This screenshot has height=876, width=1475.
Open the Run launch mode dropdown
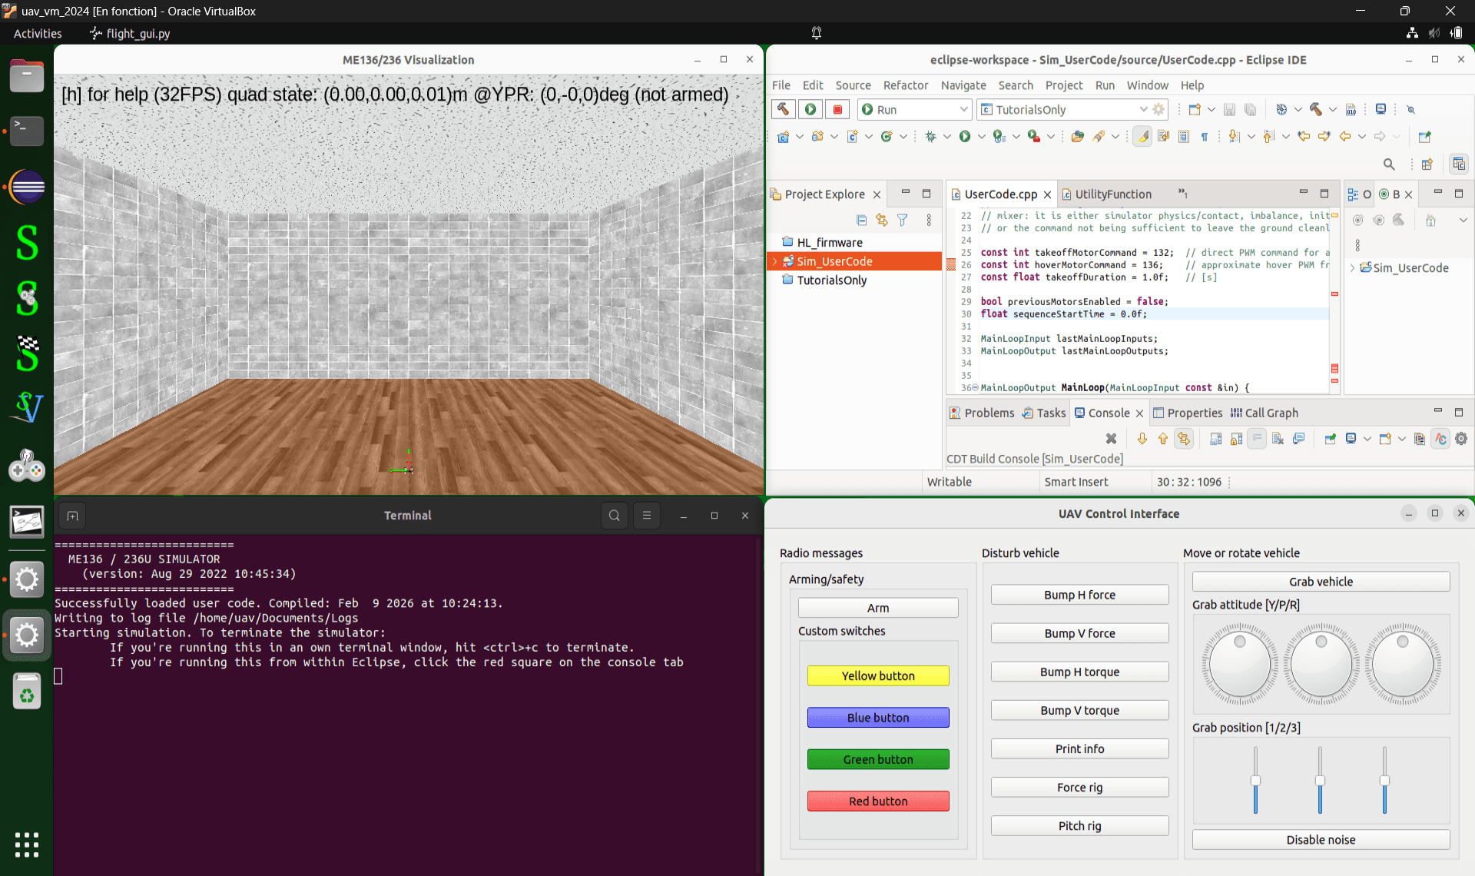click(963, 109)
